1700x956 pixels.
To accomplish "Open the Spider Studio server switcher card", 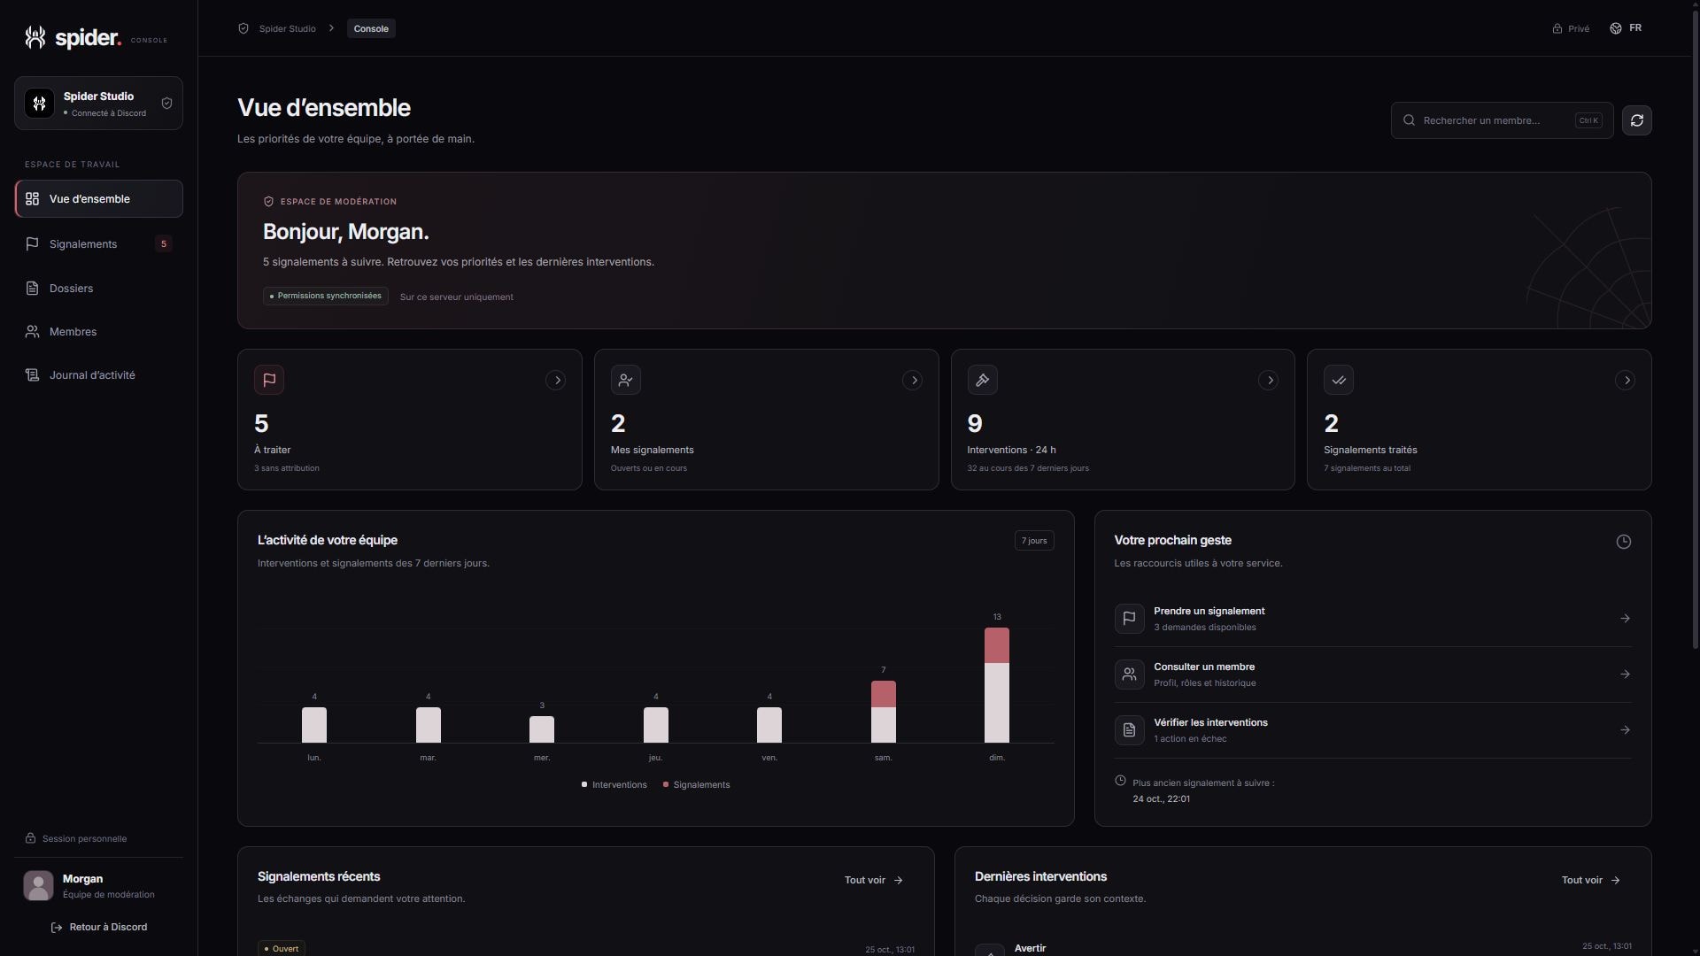I will pyautogui.click(x=98, y=104).
